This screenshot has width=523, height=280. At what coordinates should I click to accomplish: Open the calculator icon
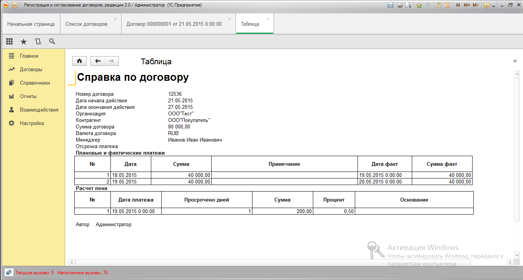tap(438, 5)
